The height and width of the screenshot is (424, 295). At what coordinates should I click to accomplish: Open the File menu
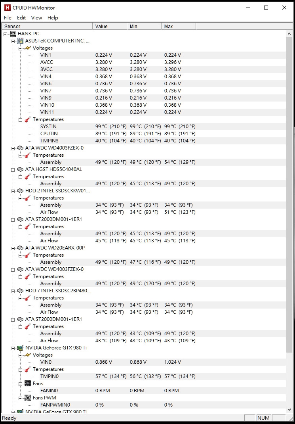pos(8,17)
